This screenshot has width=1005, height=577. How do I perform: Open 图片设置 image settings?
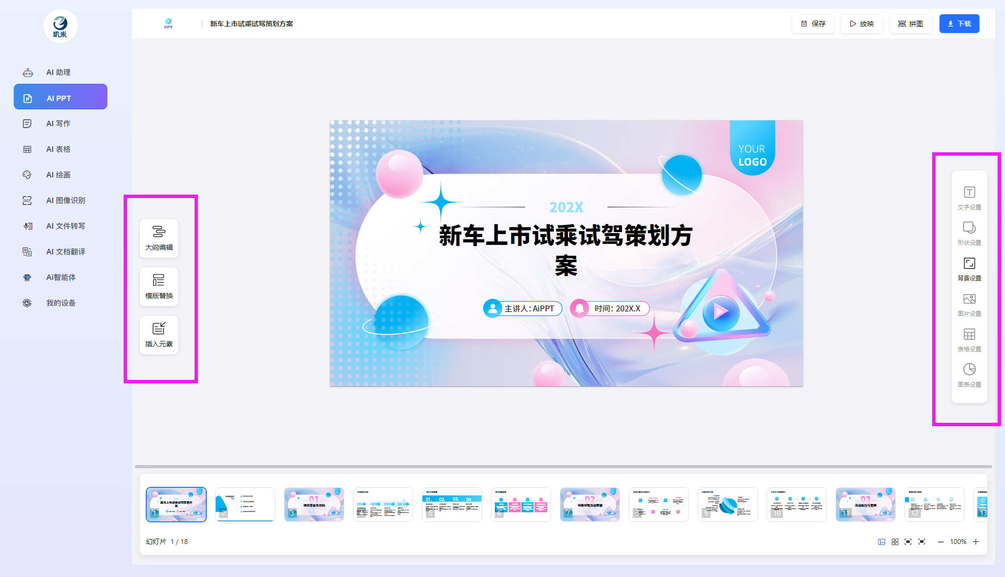[x=969, y=304]
